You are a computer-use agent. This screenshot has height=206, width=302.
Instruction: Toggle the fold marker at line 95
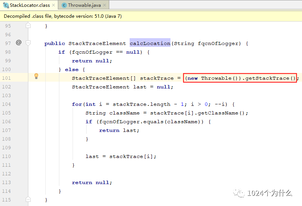point(28,25)
